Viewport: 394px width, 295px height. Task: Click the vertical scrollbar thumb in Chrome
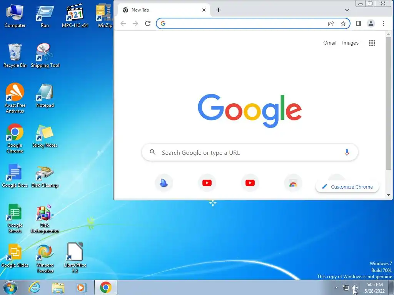[389, 103]
